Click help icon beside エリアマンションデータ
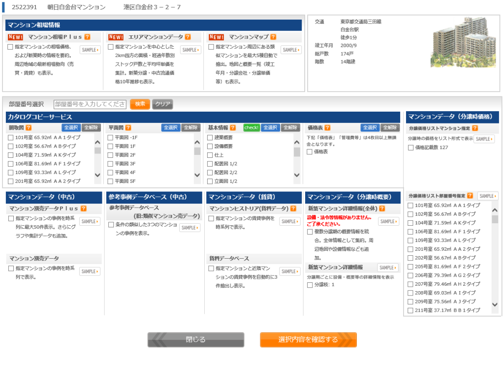Image resolution: width=504 pixels, height=389 pixels. pos(188,37)
